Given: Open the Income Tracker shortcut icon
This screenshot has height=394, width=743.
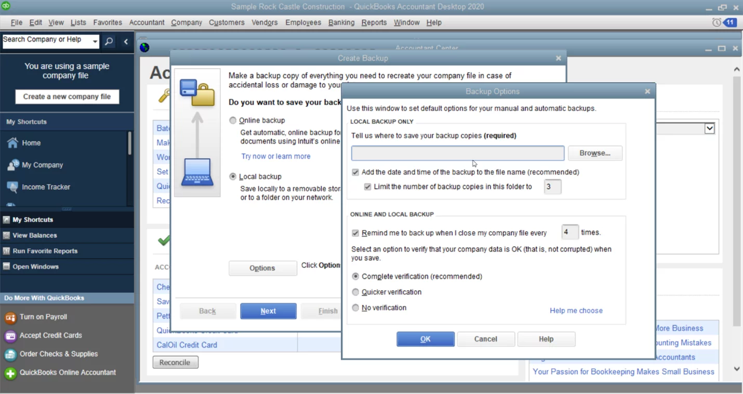Looking at the screenshot, I should click(12, 187).
